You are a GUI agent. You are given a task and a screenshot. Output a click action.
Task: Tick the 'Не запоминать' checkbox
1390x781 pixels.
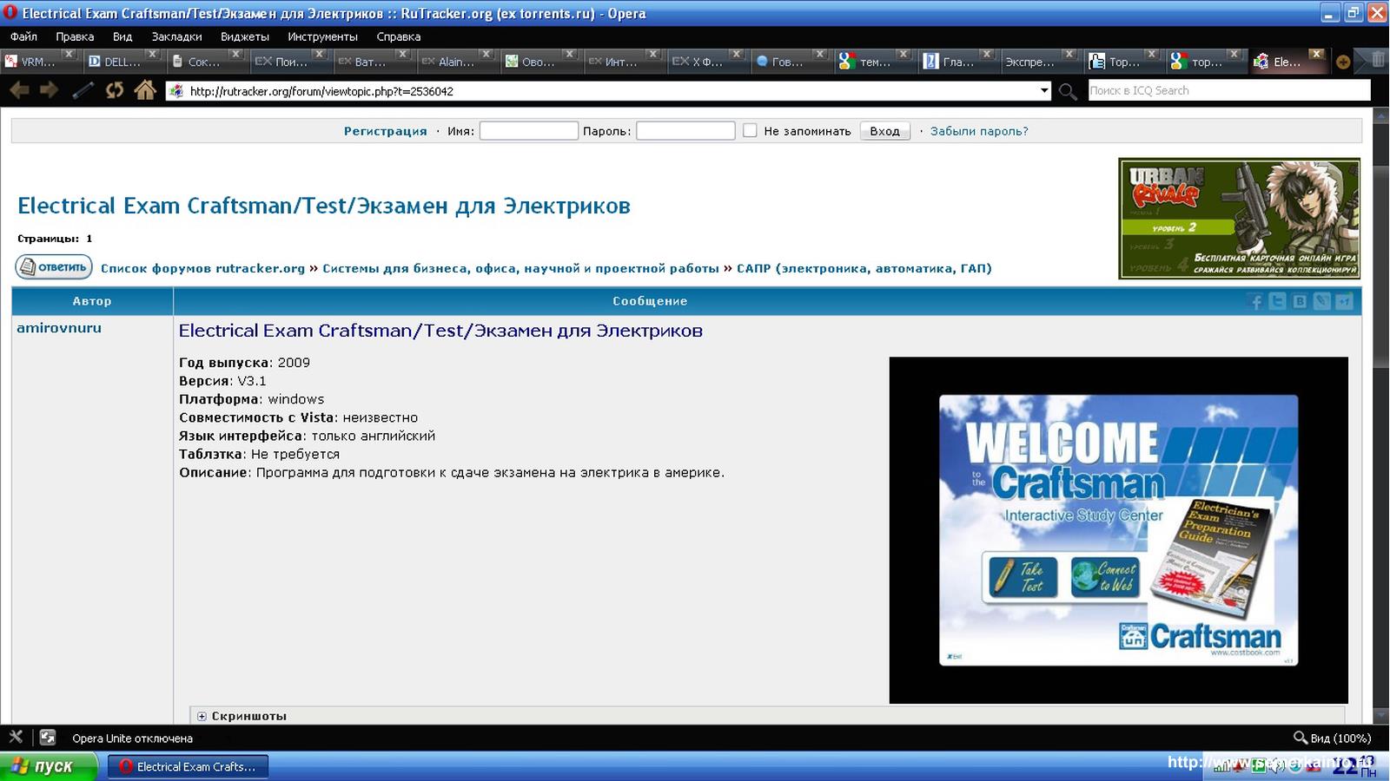pos(750,131)
